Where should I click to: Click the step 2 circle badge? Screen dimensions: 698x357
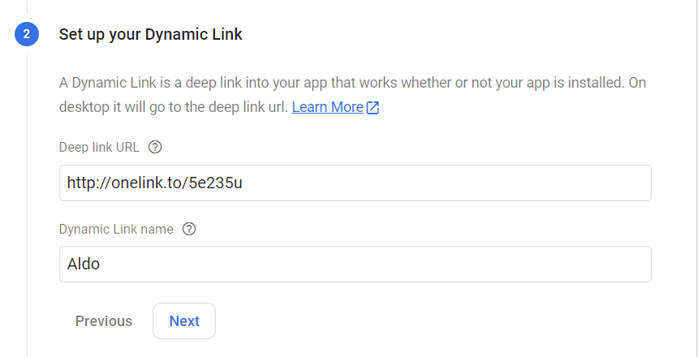pyautogui.click(x=27, y=34)
